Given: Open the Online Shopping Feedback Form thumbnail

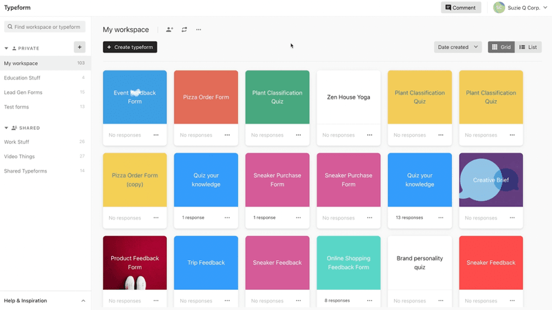Looking at the screenshot, I should coord(348,263).
